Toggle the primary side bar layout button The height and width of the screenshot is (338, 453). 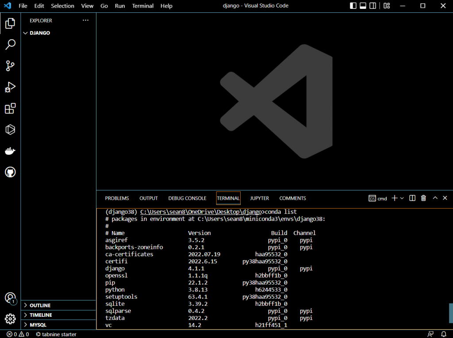[353, 6]
